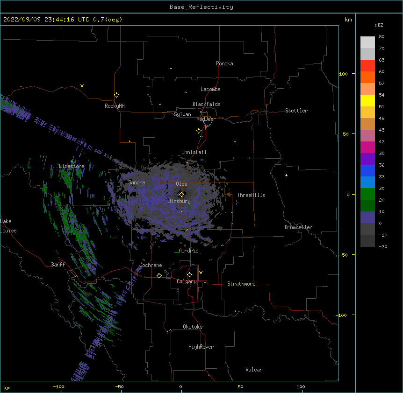The width and height of the screenshot is (403, 393).
Task: Click the 0 tick on the horizontal km axis
Action: (180, 387)
